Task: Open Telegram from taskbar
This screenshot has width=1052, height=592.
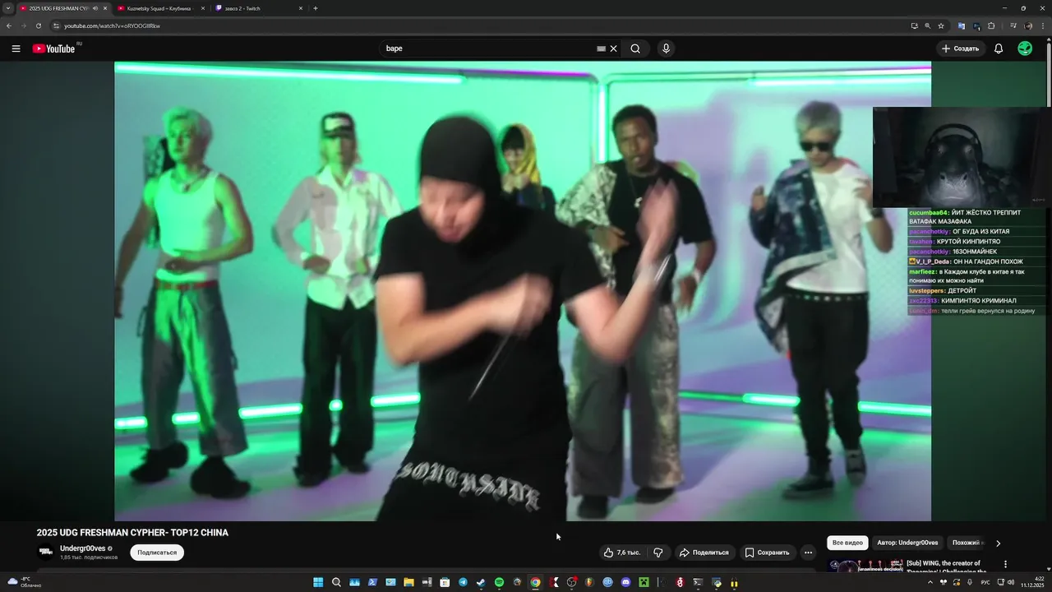Action: [x=463, y=582]
